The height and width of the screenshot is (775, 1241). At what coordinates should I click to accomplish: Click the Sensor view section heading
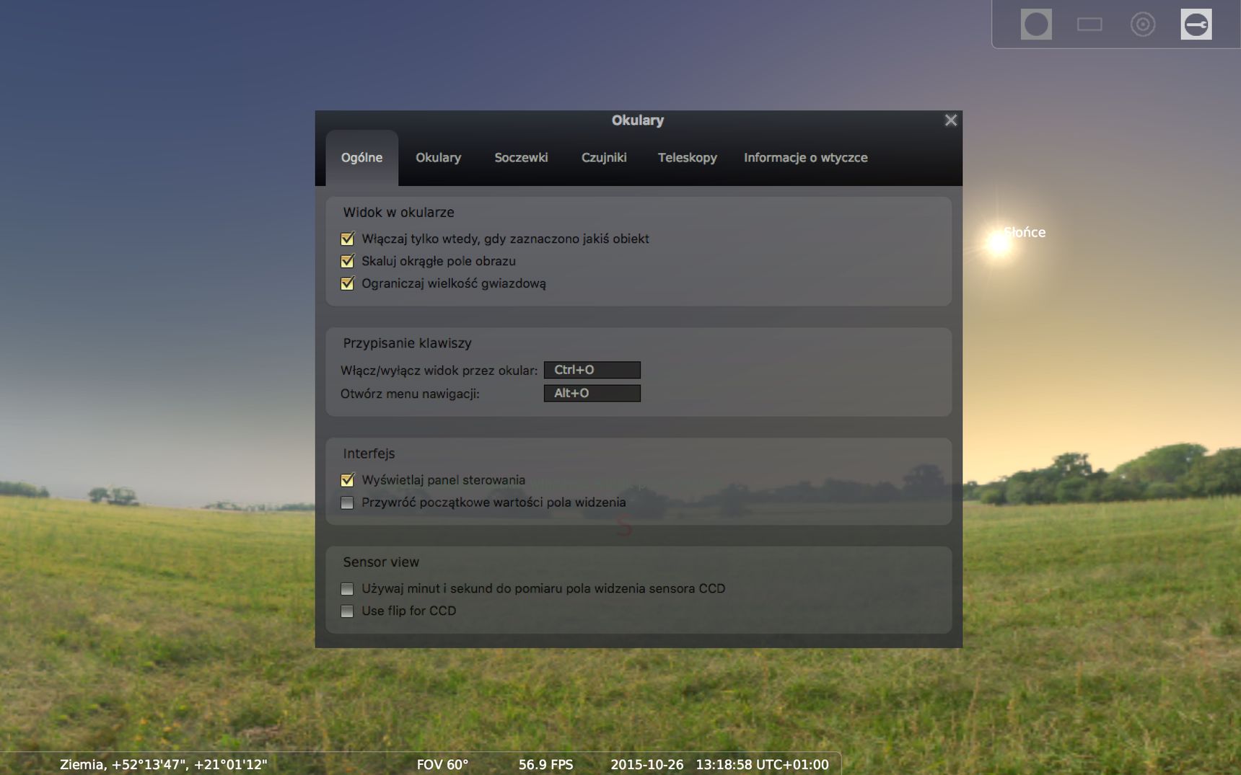pos(381,562)
